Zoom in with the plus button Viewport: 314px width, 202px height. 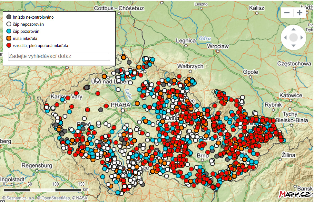click(x=299, y=13)
